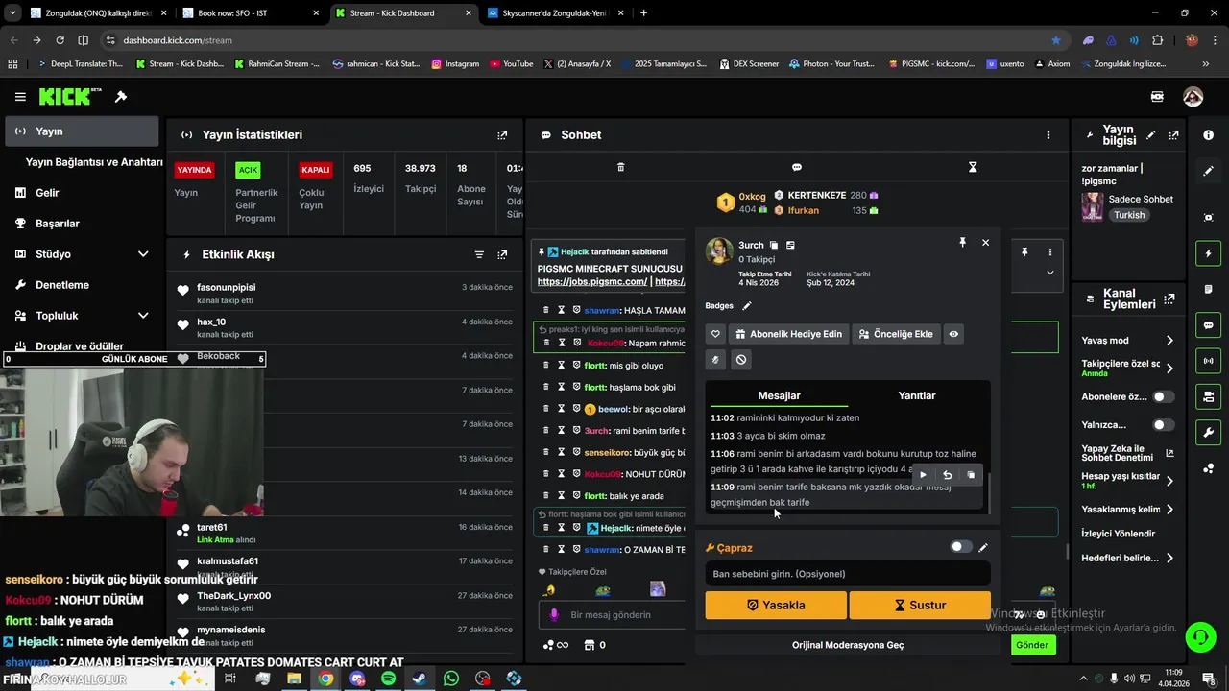The height and width of the screenshot is (691, 1229).
Task: Pop out the Kanal Eylemleri panel
Action: pyautogui.click(x=1169, y=299)
